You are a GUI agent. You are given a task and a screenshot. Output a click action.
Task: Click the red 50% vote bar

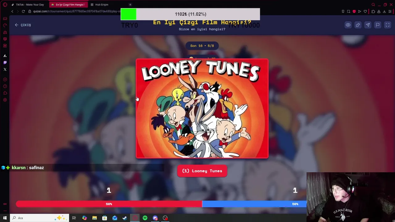[109, 204]
